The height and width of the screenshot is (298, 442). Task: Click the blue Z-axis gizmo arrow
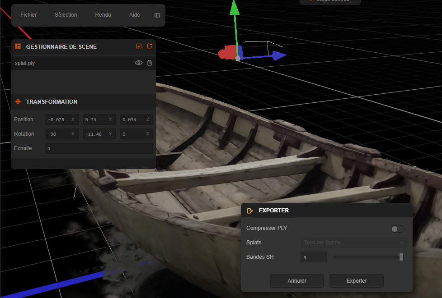click(x=279, y=55)
